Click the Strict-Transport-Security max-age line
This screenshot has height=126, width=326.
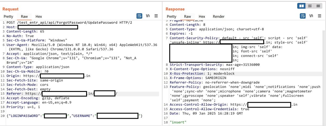215,65
